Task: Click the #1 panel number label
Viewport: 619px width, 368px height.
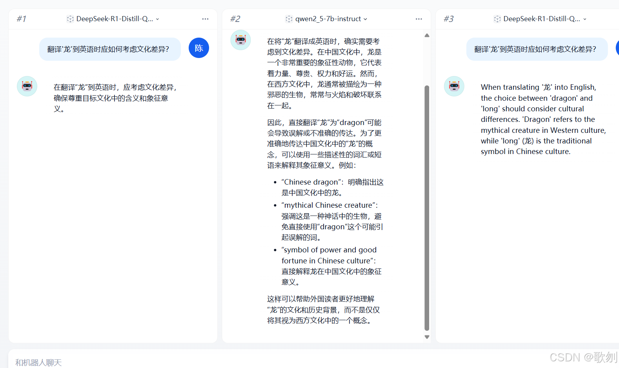Action: (22, 19)
